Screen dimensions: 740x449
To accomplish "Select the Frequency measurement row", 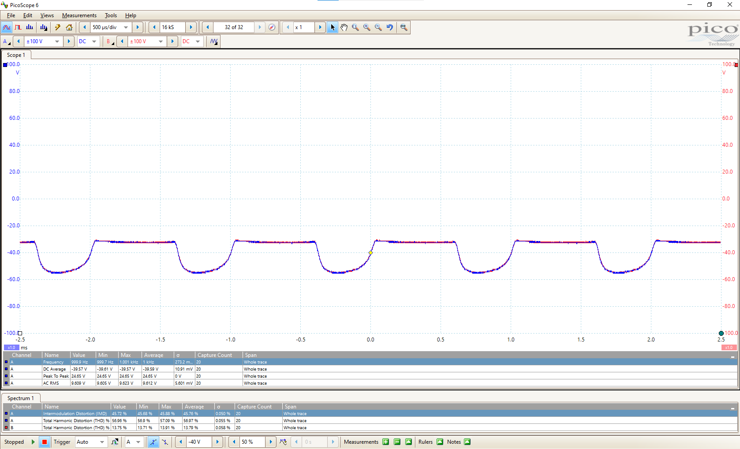I will [x=370, y=362].
